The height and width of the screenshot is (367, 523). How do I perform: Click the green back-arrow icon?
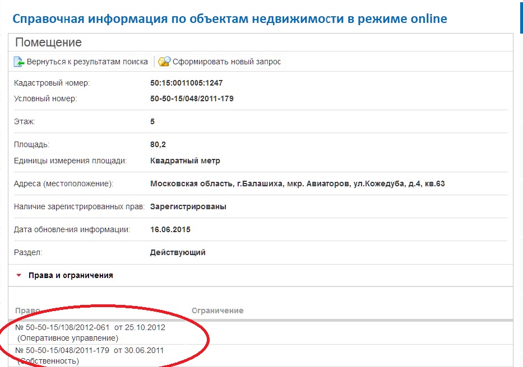click(19, 62)
